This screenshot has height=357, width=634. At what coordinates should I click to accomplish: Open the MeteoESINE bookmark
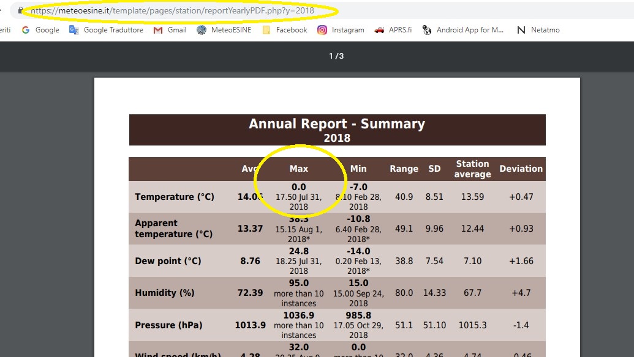coord(224,30)
